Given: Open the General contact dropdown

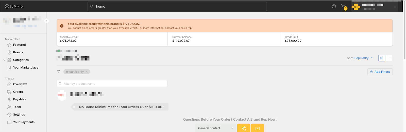Looking at the screenshot, I should pos(216,128).
